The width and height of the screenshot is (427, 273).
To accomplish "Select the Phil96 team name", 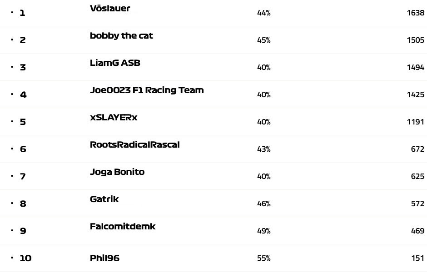I will click(104, 258).
